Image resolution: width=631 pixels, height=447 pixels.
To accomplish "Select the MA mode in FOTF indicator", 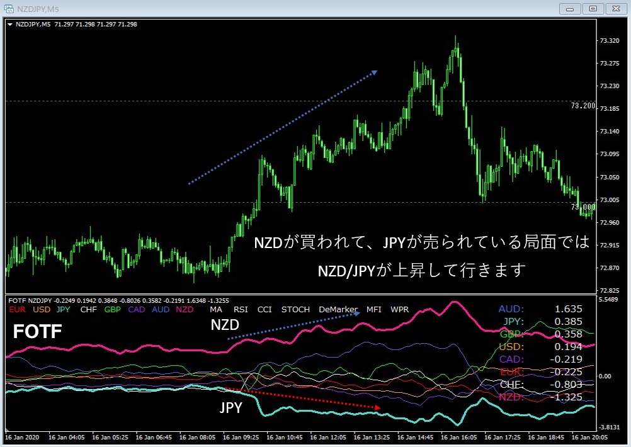I will pos(216,309).
